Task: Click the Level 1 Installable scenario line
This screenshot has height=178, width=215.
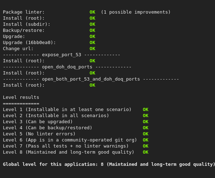Action: tap(67, 110)
